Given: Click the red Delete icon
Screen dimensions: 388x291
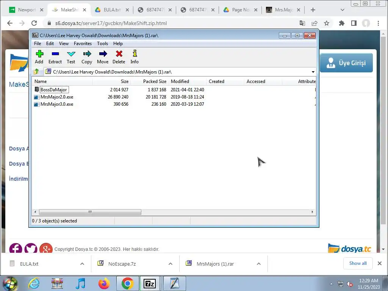Looking at the screenshot, I should coord(119,57).
